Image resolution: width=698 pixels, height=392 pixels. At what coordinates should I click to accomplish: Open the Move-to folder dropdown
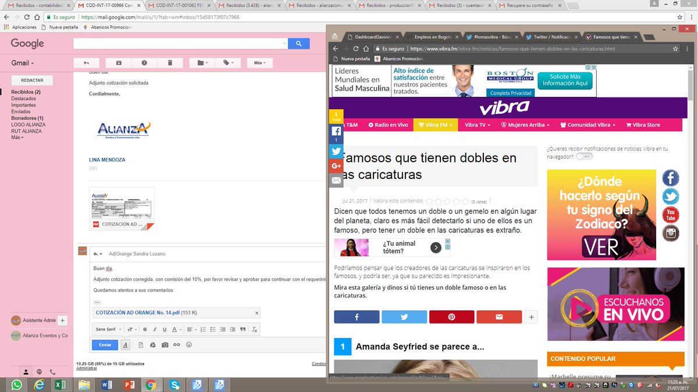[202, 63]
